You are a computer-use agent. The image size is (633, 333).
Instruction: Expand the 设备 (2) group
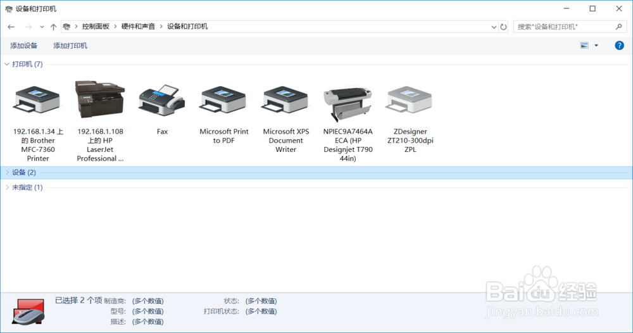(7, 172)
